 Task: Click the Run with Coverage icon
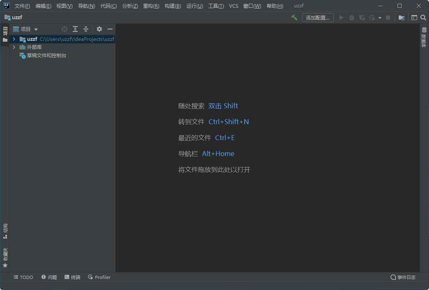(x=362, y=18)
